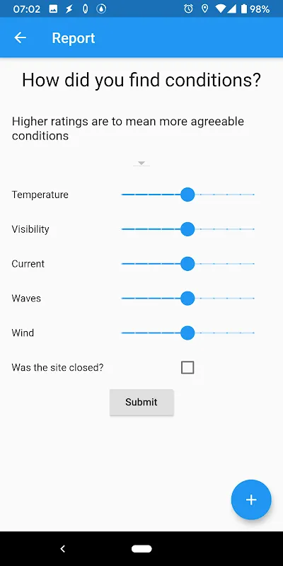The image size is (283, 566).
Task: Click the Temperature slider thumb
Action: click(187, 195)
